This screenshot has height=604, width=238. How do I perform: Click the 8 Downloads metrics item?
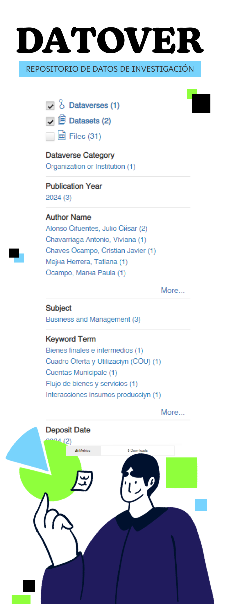pyautogui.click(x=137, y=450)
